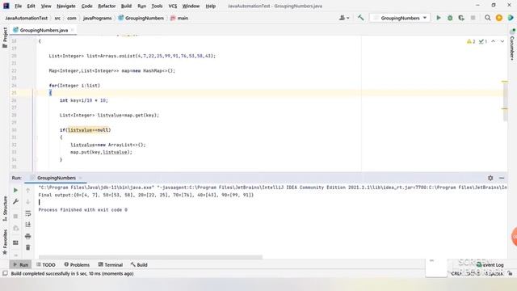Expand more actions chevrons in Run sidebar
This screenshot has width=517, height=291.
point(15,255)
